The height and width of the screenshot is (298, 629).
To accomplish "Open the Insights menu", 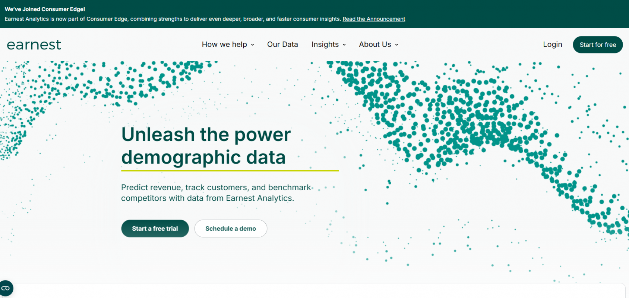I will point(329,45).
